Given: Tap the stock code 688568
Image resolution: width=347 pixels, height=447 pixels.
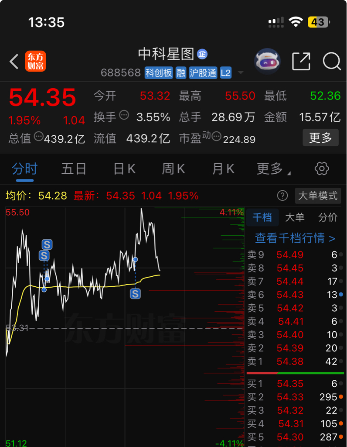Looking at the screenshot, I should 121,73.
